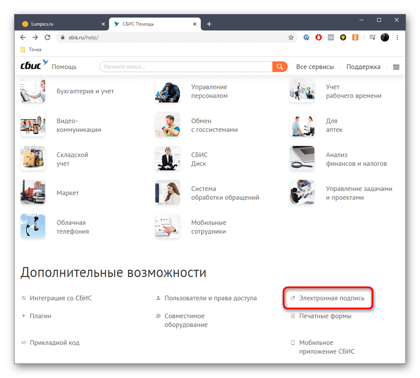Open the Все сервисы menu item
The height and width of the screenshot is (378, 420).
coord(315,67)
